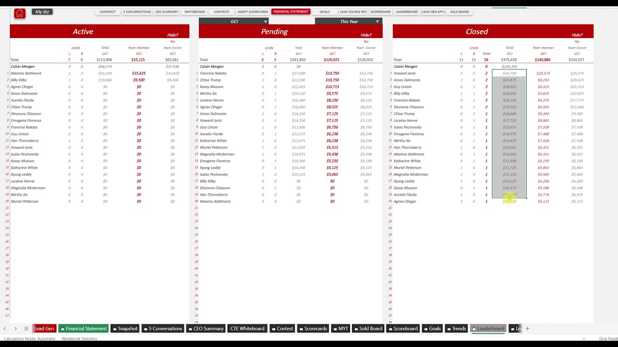Screen dimensions: 618x347
Task: Click Calculation Mode: Automatic status text
Action: point(29,339)
